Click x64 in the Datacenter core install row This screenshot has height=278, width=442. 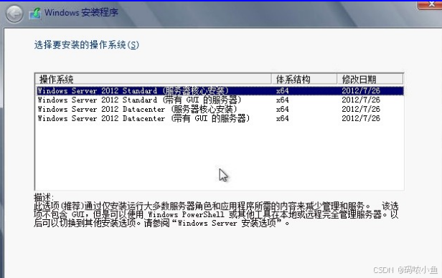pos(283,109)
